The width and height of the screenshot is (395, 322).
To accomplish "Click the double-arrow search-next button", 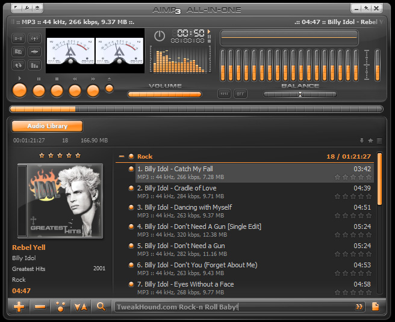I will pyautogui.click(x=359, y=307).
